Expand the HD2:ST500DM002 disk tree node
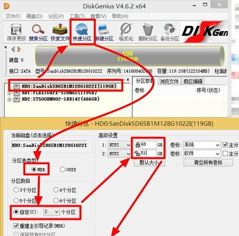 pyautogui.click(x=9, y=100)
